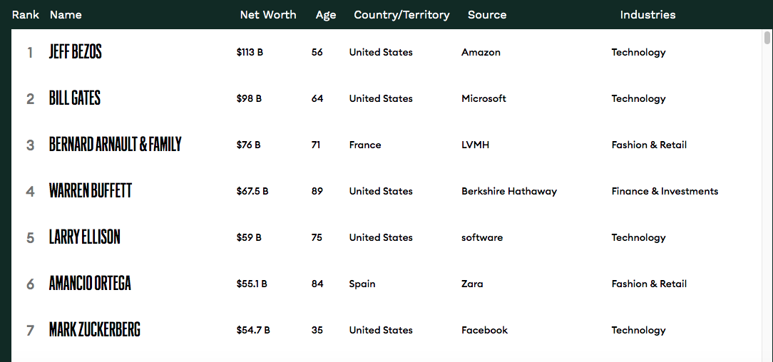Click the Amancio Ortega name
Viewport: 773px width, 362px height.
(90, 284)
